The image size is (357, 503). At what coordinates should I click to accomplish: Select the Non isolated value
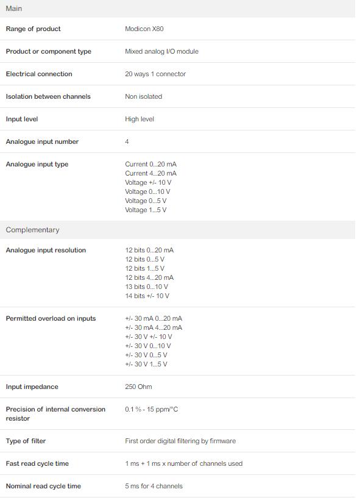(144, 96)
